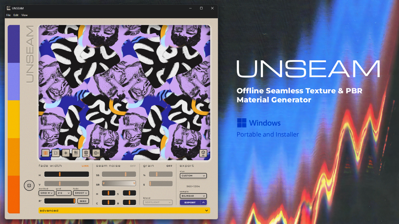Open the fade dropdown showing SMOOT
The height and width of the screenshot is (224, 399).
81,193
